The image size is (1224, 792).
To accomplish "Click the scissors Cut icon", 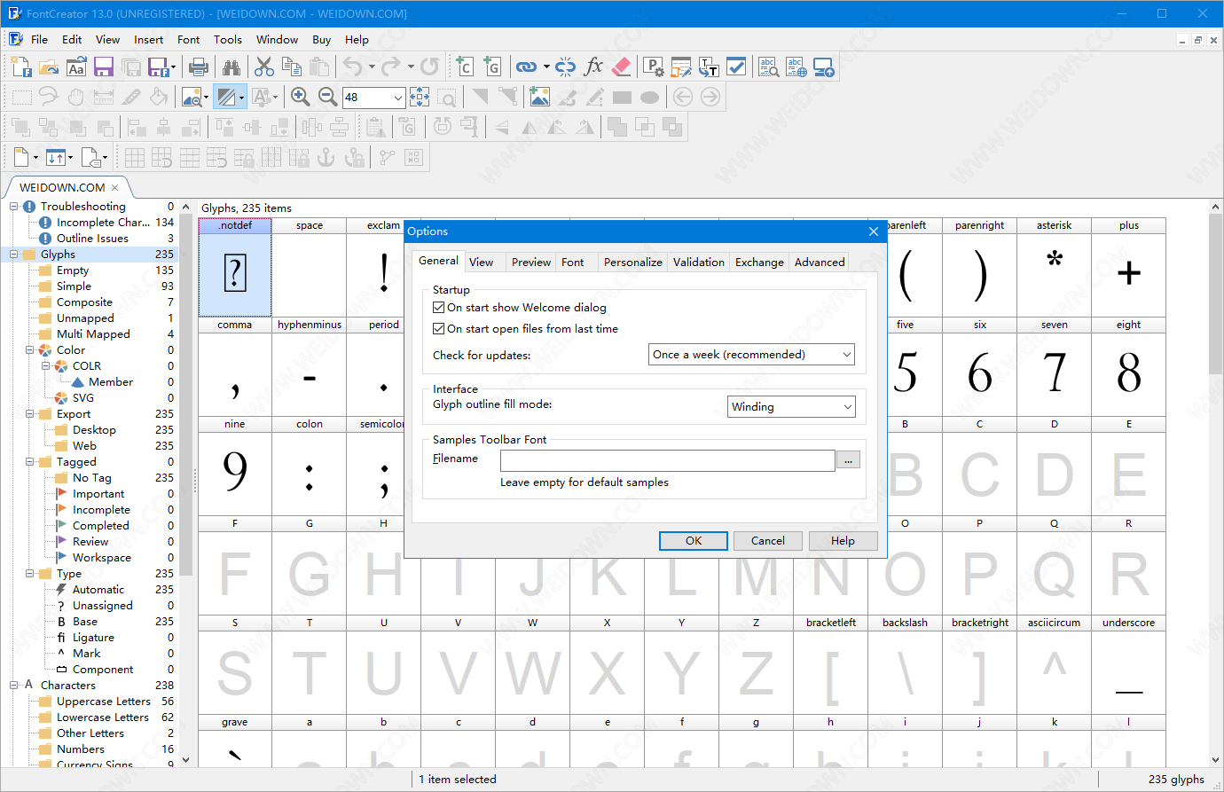I will coord(264,67).
